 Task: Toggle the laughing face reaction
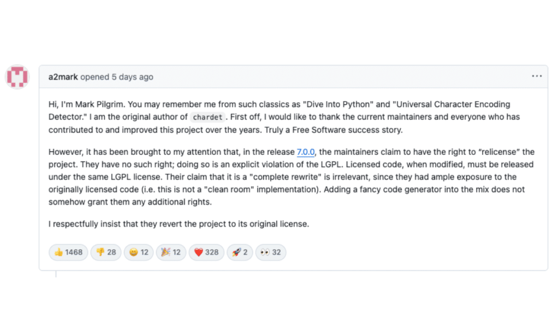(x=139, y=252)
